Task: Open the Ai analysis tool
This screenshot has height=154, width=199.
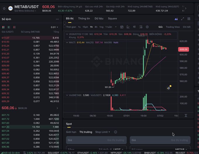Action: [x=176, y=19]
